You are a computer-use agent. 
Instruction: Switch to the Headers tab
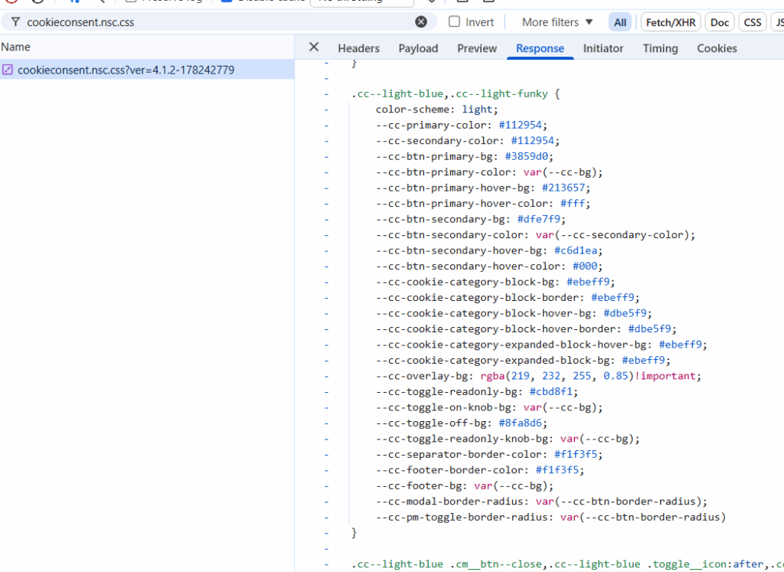click(x=358, y=48)
